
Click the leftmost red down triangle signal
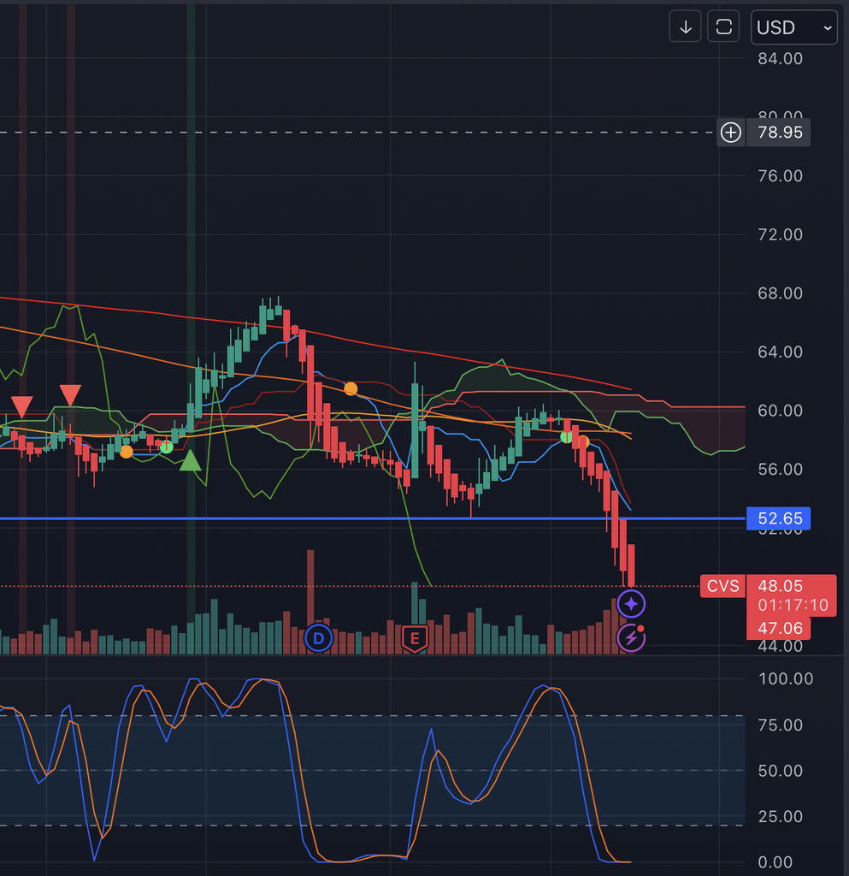pyautogui.click(x=22, y=405)
